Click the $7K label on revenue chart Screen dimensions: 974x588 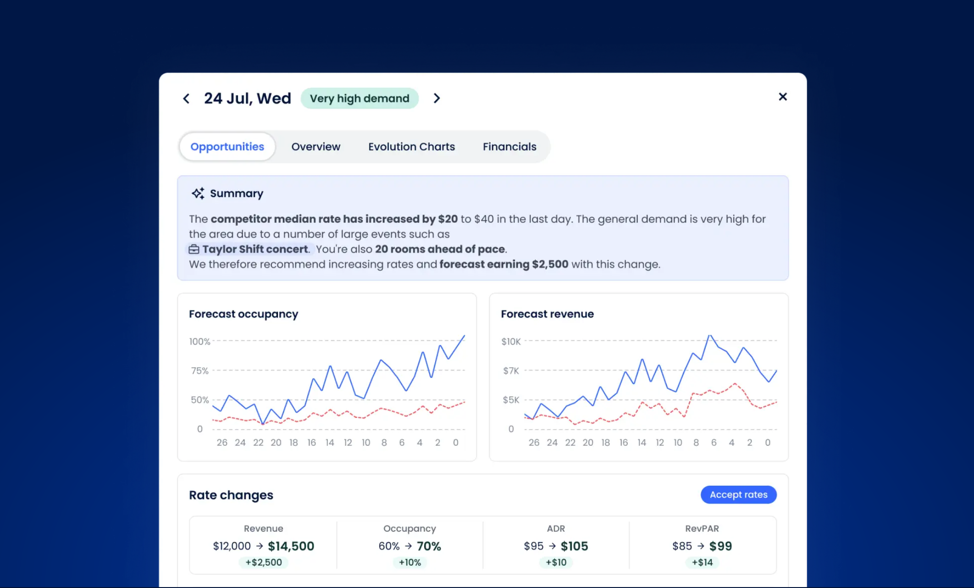pyautogui.click(x=511, y=371)
